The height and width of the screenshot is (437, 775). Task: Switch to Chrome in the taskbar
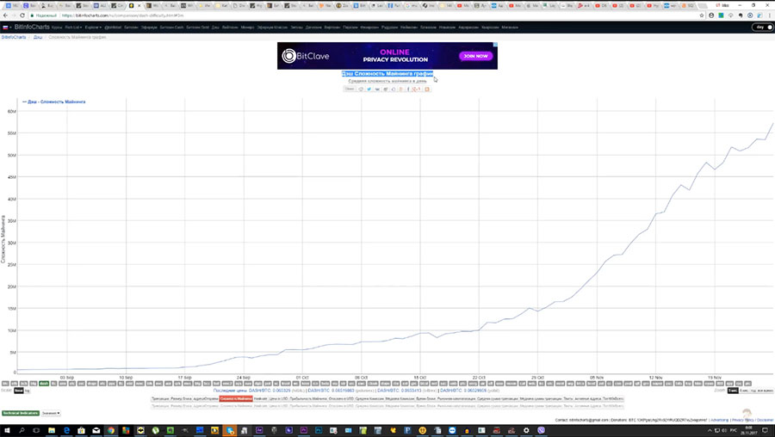(111, 431)
